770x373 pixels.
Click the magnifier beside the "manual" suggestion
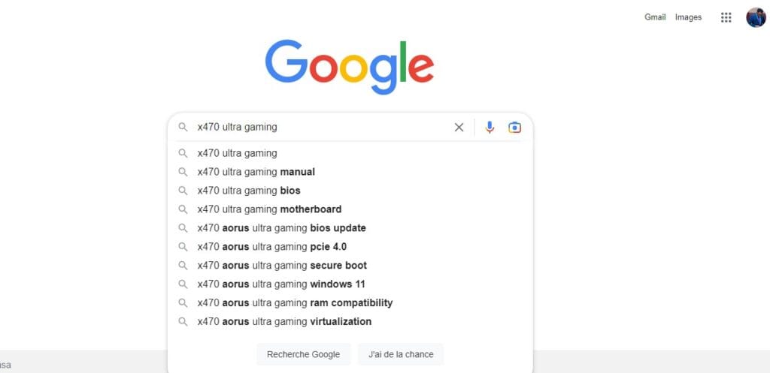pos(183,172)
